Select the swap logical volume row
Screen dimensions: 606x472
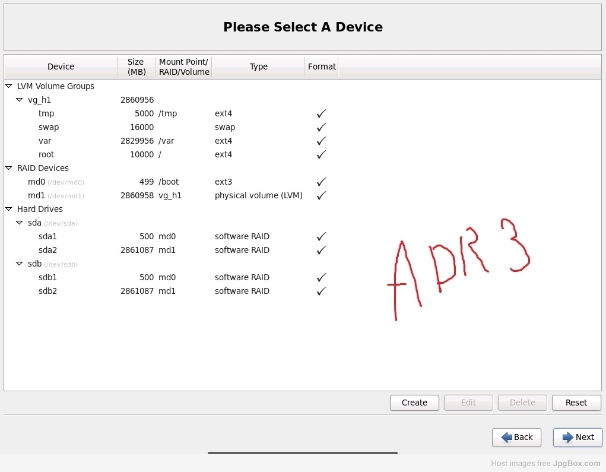point(49,127)
